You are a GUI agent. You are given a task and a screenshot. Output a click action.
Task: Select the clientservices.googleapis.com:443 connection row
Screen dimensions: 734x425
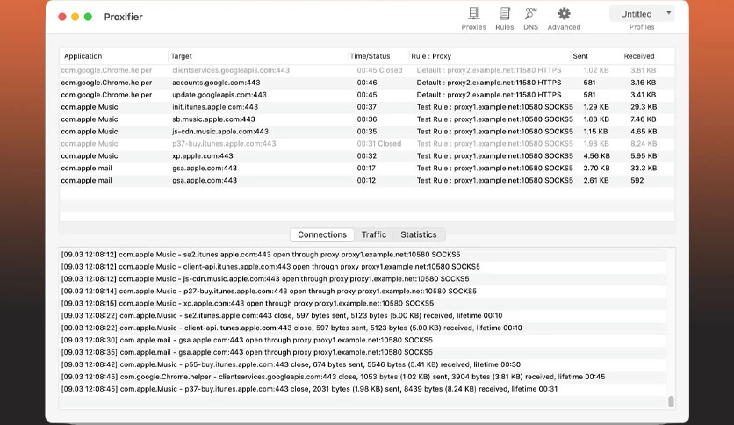367,70
